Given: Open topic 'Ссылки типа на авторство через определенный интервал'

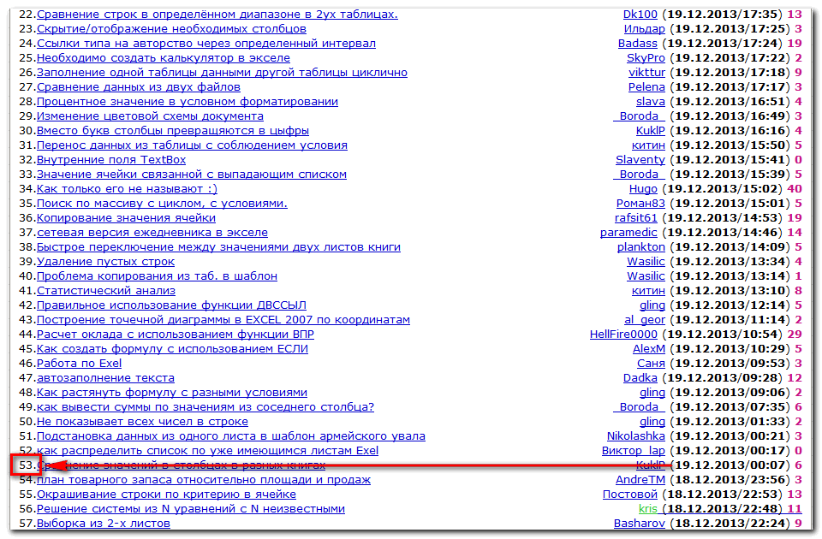Looking at the screenshot, I should pyautogui.click(x=206, y=44).
